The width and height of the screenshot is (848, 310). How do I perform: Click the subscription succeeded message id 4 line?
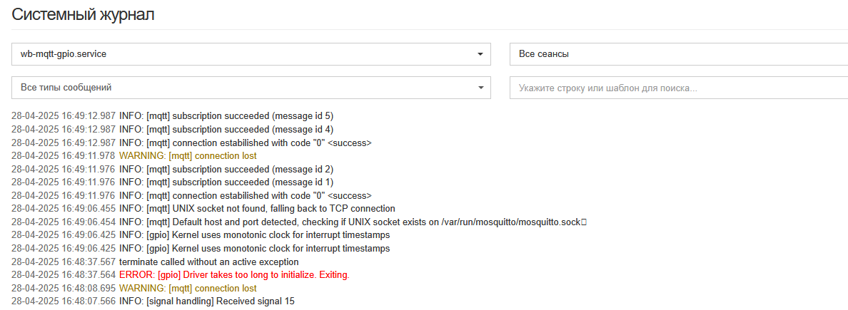click(x=173, y=129)
